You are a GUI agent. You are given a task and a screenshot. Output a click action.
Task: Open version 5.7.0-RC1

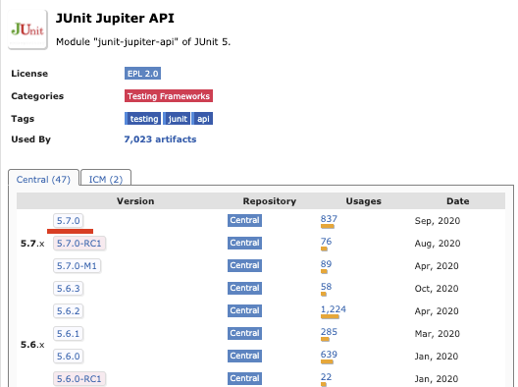point(78,244)
